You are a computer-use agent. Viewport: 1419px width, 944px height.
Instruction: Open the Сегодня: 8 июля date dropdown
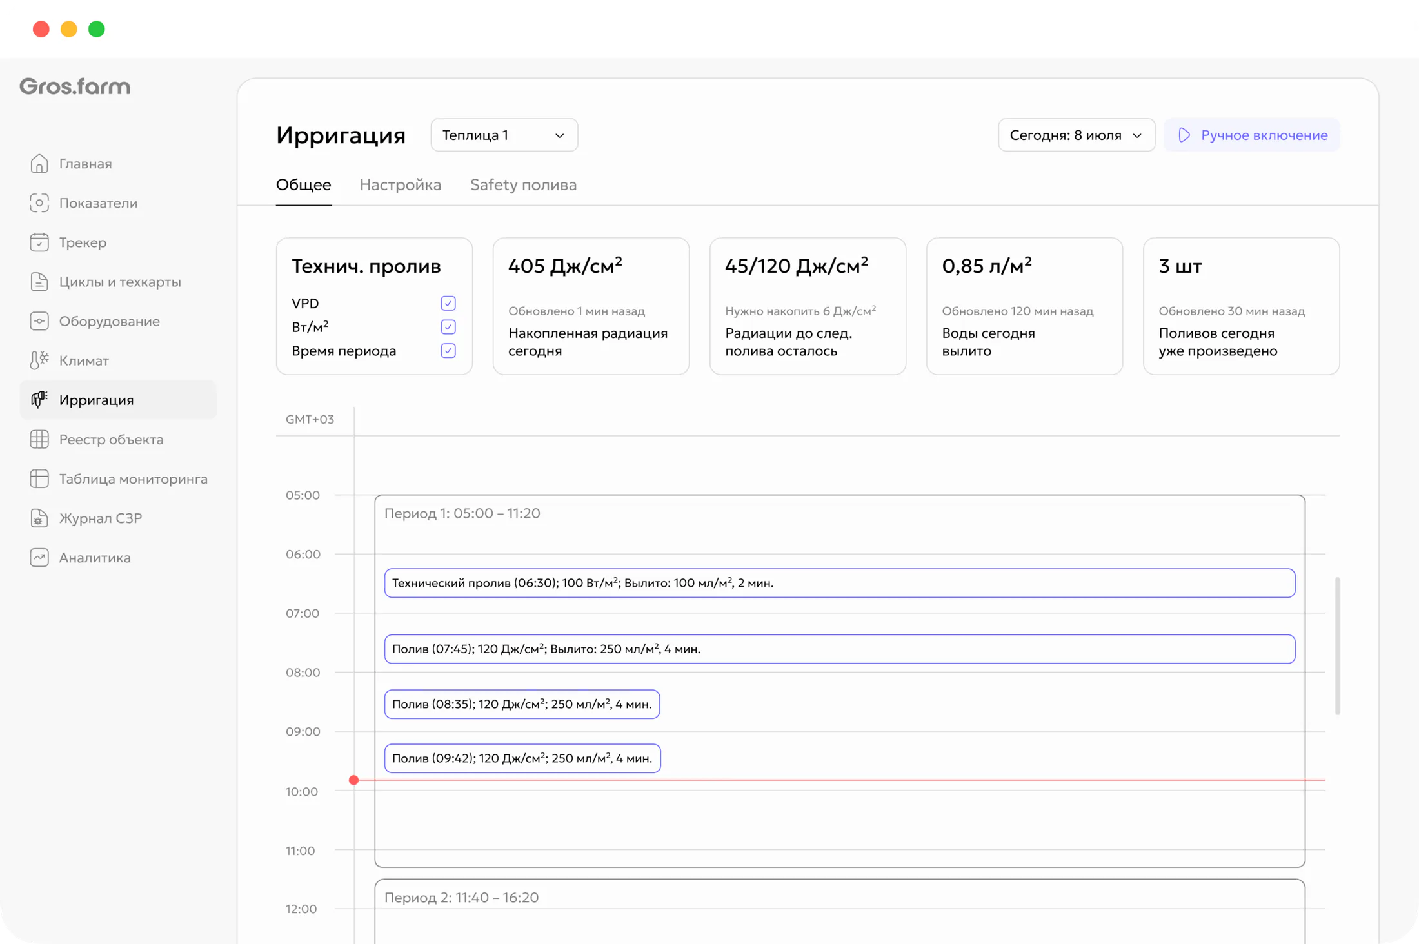[1077, 135]
